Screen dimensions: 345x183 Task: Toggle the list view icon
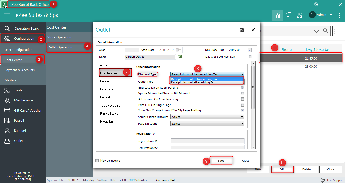tap(337, 31)
